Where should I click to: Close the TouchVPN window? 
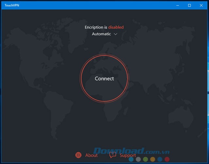tap(201, 5)
